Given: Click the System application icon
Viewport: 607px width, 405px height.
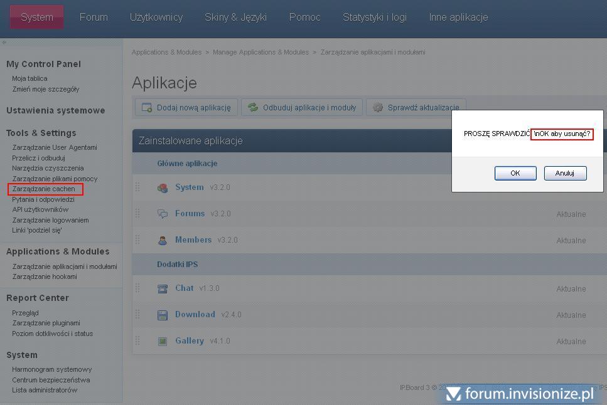Looking at the screenshot, I should (x=163, y=187).
